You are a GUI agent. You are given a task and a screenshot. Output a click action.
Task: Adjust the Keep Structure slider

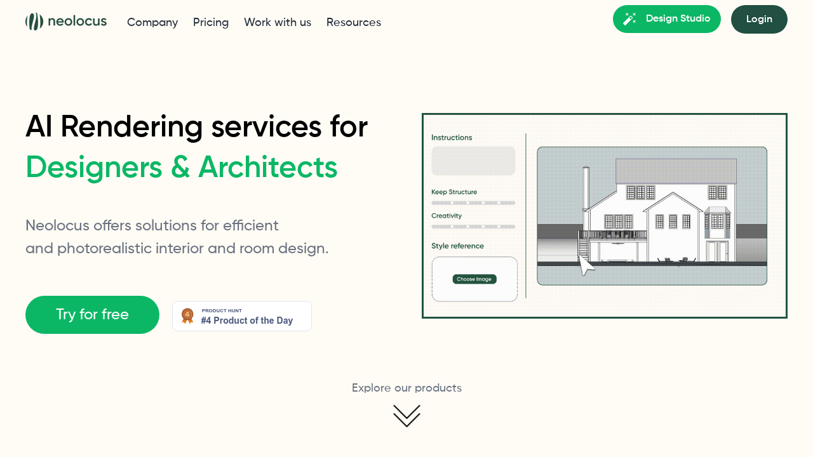pyautogui.click(x=473, y=203)
